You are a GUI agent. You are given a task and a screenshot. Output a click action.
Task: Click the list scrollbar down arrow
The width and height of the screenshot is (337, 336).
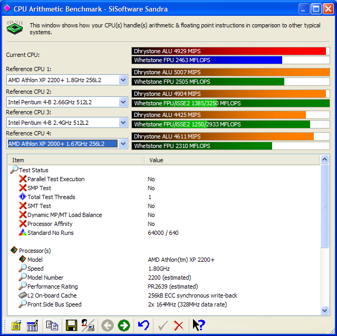(x=324, y=310)
